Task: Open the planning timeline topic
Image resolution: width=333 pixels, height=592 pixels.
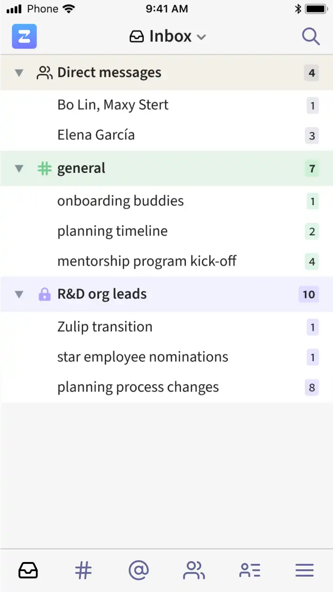Action: (166, 231)
